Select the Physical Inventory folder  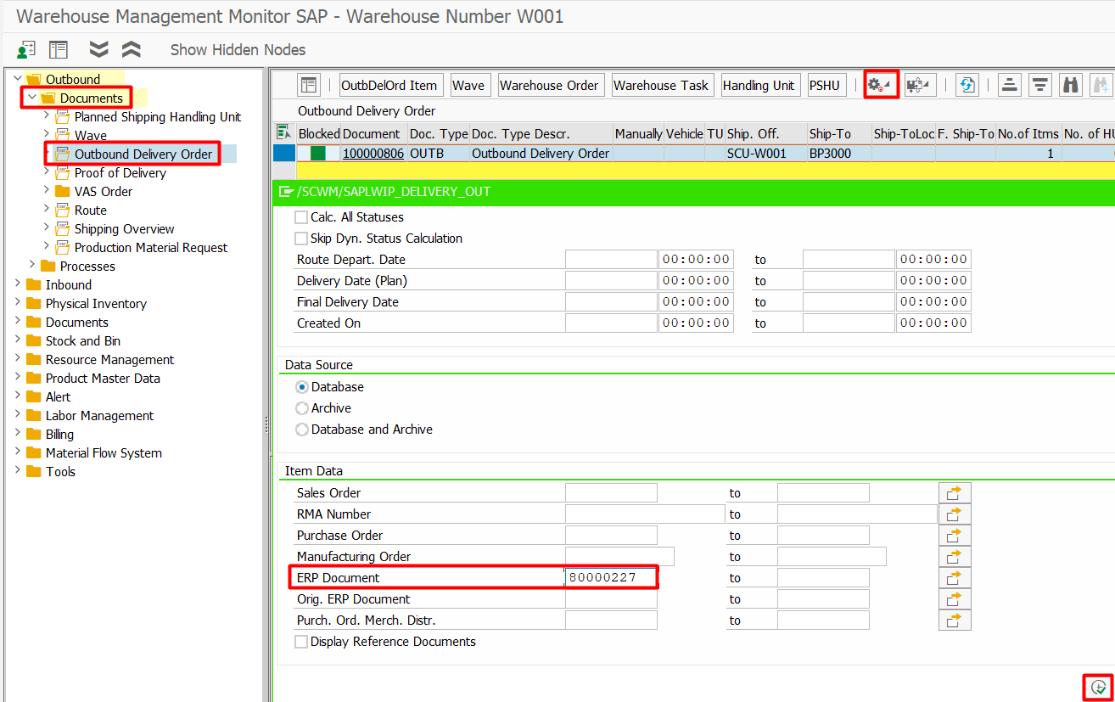click(x=96, y=304)
